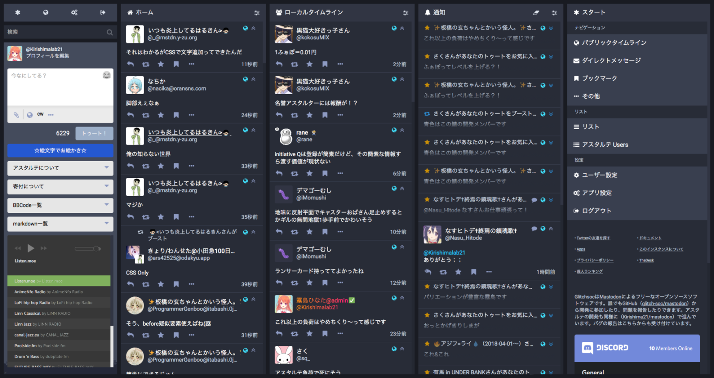Click the '今なにしてる？' compose text field
The width and height of the screenshot is (714, 378).
click(x=60, y=87)
